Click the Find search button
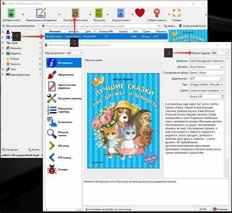This screenshot has height=213, width=232. point(169,26)
